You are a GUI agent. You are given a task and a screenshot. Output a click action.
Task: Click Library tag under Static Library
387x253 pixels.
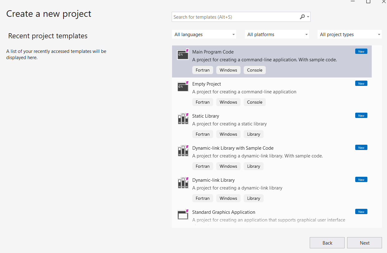(x=254, y=134)
